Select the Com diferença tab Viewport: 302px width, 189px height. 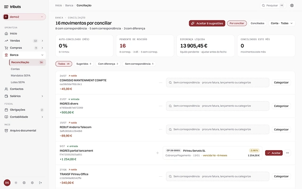(108, 64)
